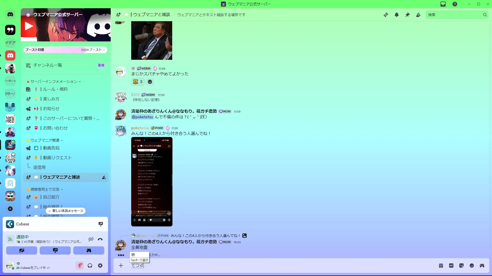The image size is (492, 276).
Task: Toggle microphone mute button
Action: pos(80,266)
